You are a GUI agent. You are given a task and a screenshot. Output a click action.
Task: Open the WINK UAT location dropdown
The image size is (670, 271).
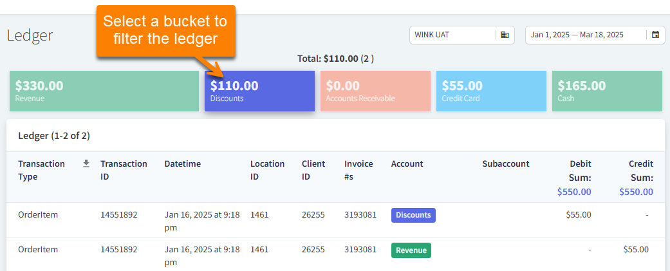pos(453,35)
